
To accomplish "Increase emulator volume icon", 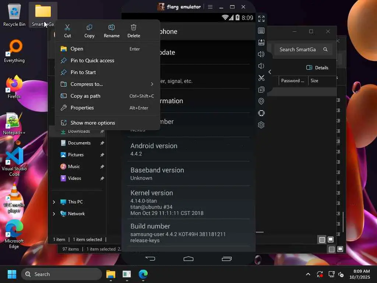I will point(261,54).
